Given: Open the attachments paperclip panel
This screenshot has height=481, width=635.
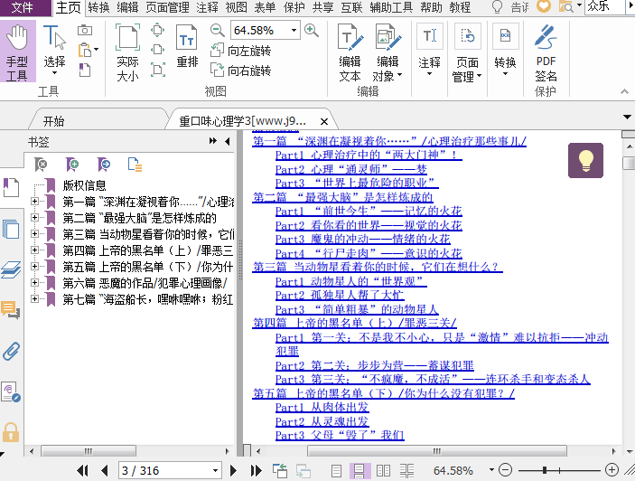Looking at the screenshot, I should (11, 351).
